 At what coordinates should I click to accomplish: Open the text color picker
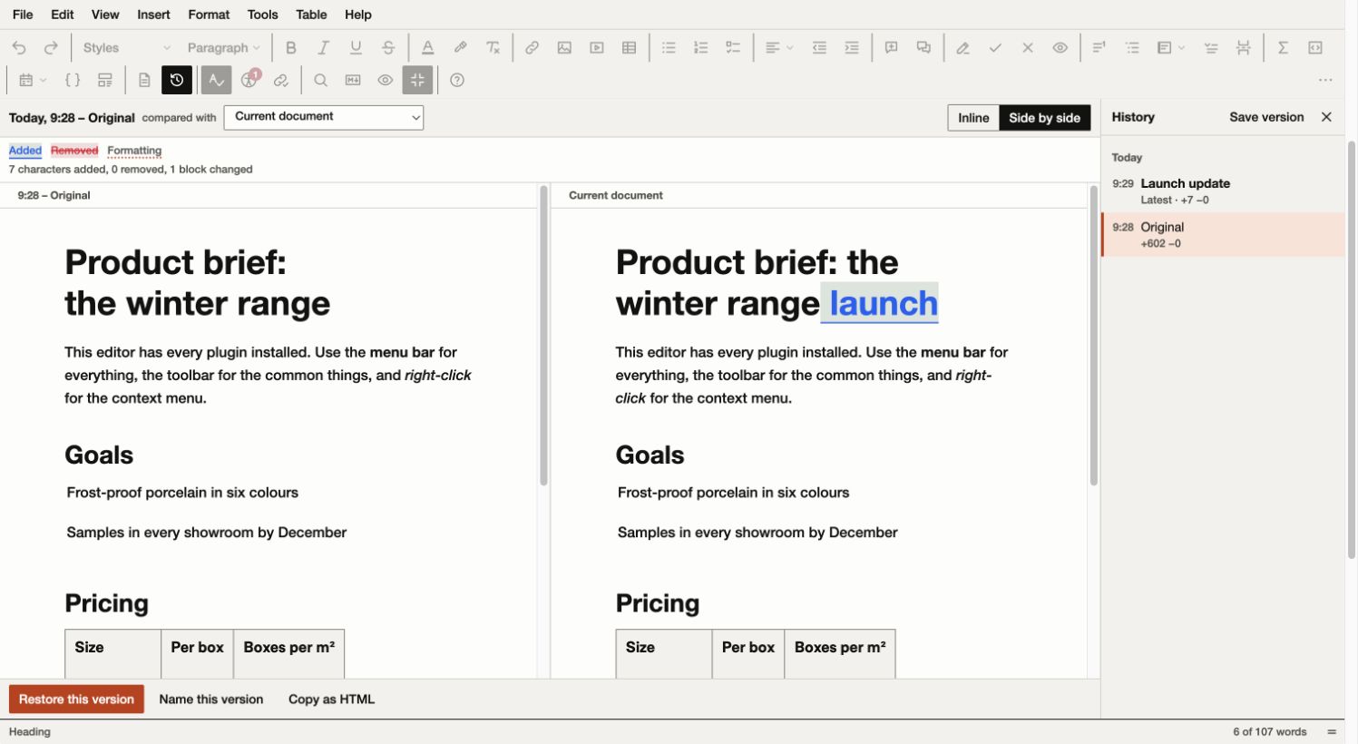click(x=428, y=48)
